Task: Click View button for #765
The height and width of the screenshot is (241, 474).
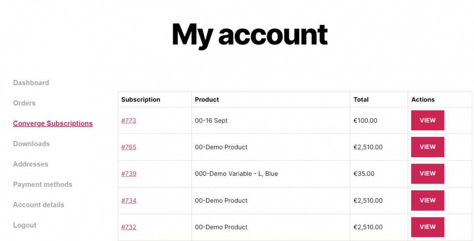Action: point(427,147)
